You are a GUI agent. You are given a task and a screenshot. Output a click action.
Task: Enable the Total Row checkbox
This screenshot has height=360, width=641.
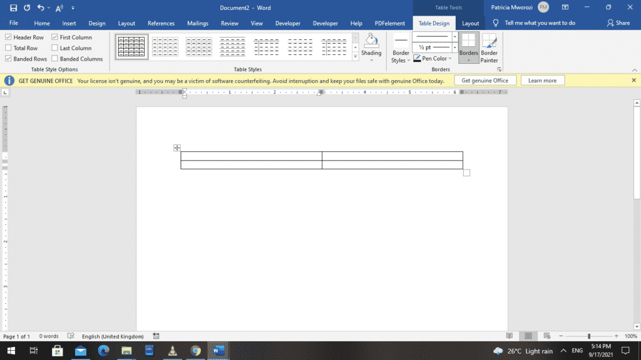click(7, 47)
